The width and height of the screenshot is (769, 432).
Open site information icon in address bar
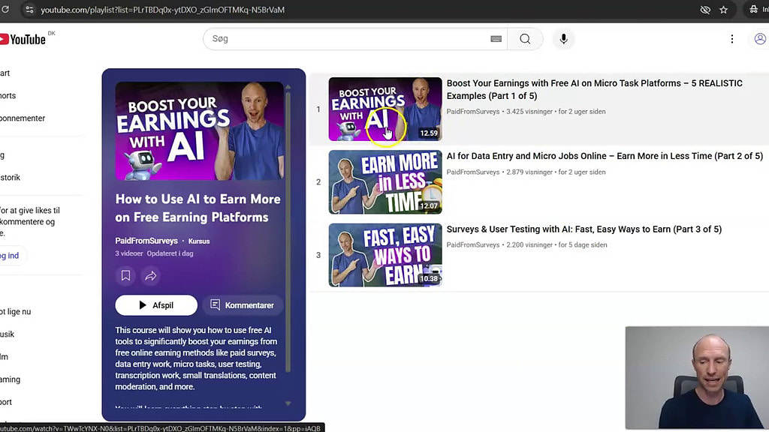coord(29,10)
